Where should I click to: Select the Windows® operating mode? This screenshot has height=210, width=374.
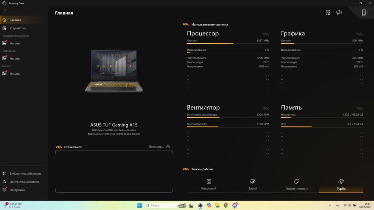[209, 185]
